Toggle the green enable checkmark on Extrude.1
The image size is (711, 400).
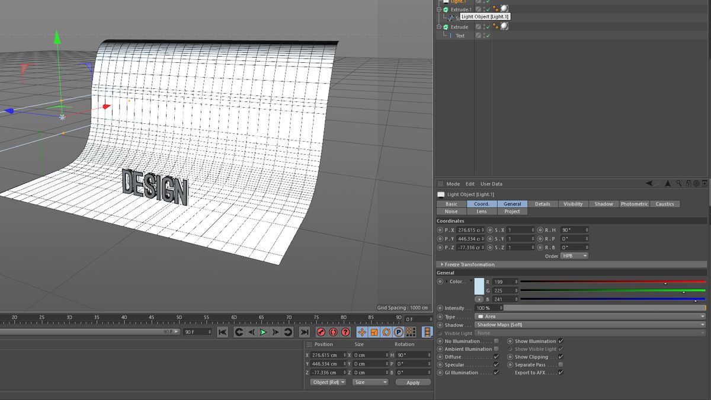click(487, 9)
